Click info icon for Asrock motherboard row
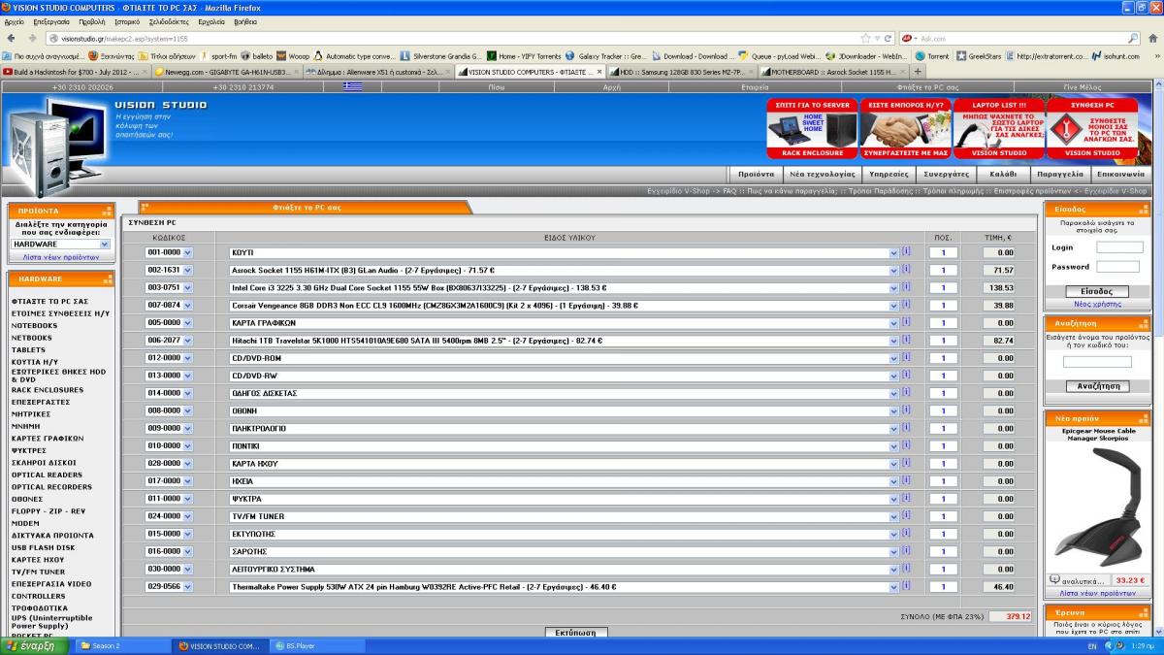 [x=906, y=270]
